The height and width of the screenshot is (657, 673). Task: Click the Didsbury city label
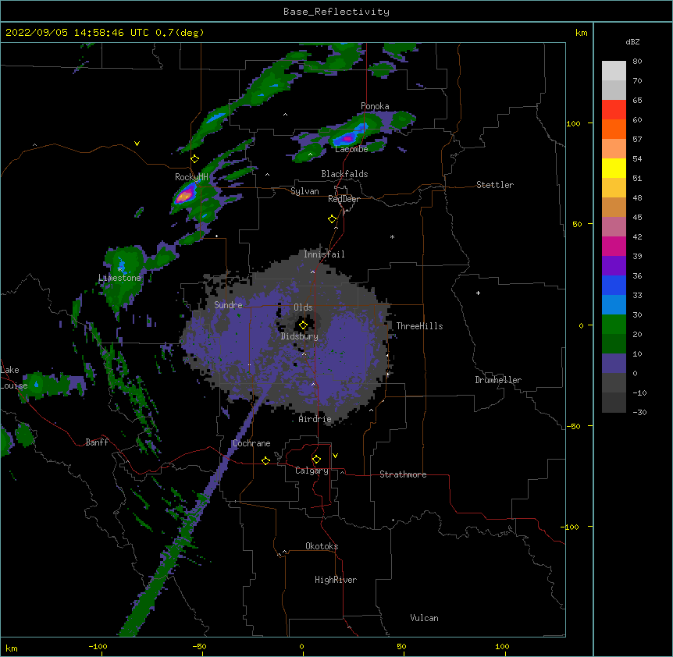point(300,336)
